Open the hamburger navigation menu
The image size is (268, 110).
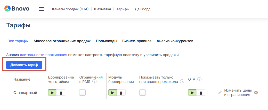pos(41,9)
